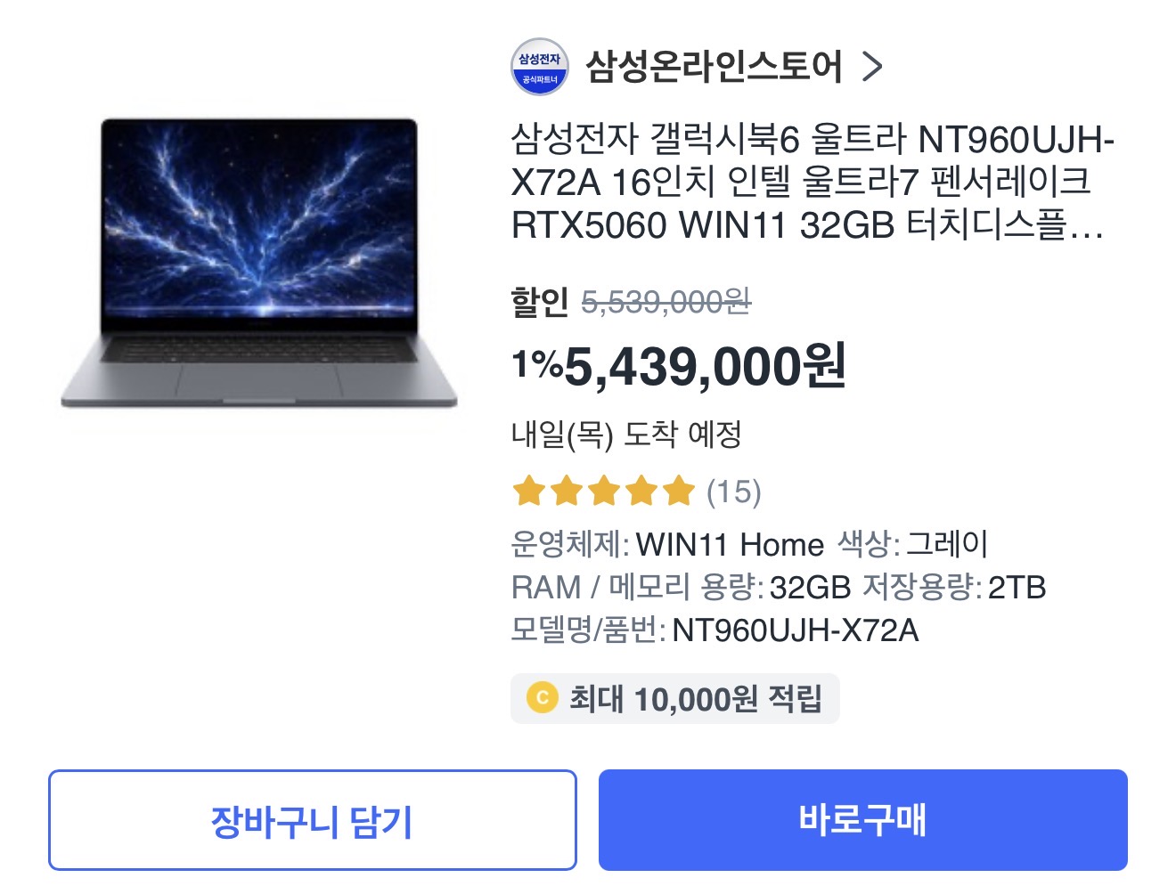1176x886 pixels.
Task: Click the fifth rating star
Action: click(x=678, y=490)
